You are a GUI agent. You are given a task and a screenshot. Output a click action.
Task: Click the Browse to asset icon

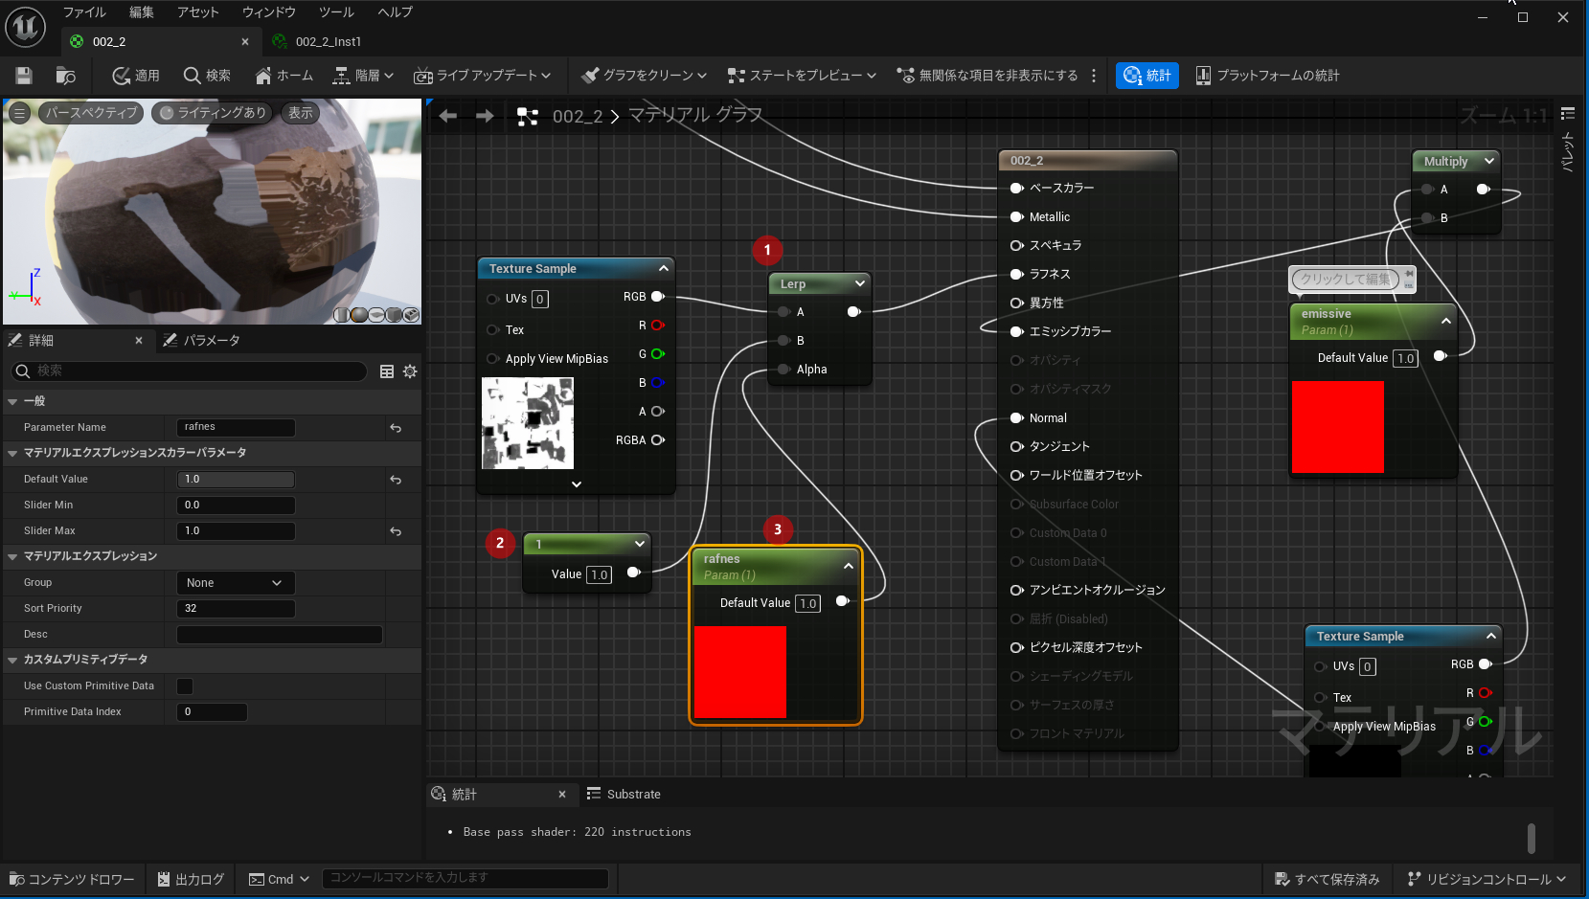coord(65,76)
